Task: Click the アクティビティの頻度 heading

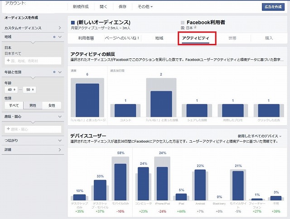Action: coord(92,54)
